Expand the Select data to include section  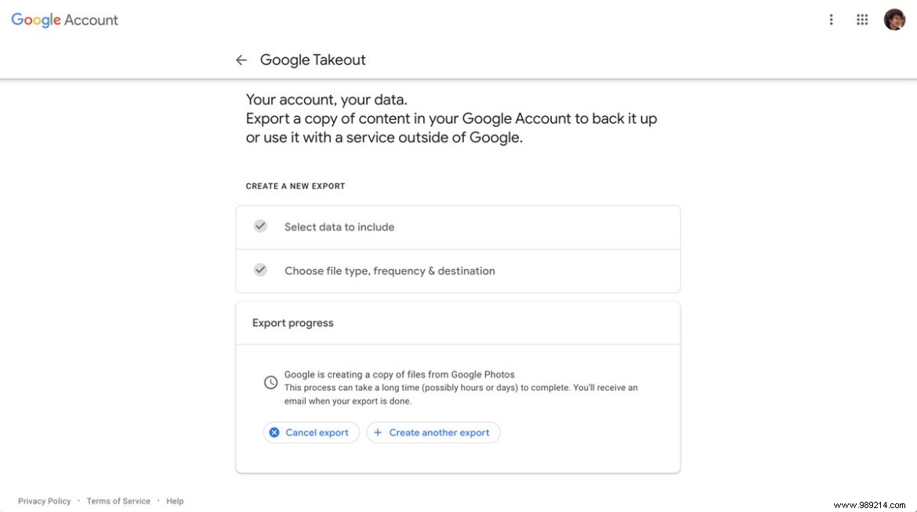point(339,227)
